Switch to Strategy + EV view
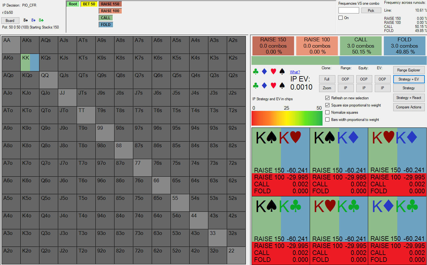 click(x=409, y=79)
